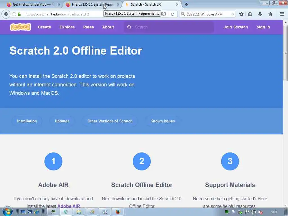Open the About menu item
The width and height of the screenshot is (288, 216).
(x=108, y=27)
